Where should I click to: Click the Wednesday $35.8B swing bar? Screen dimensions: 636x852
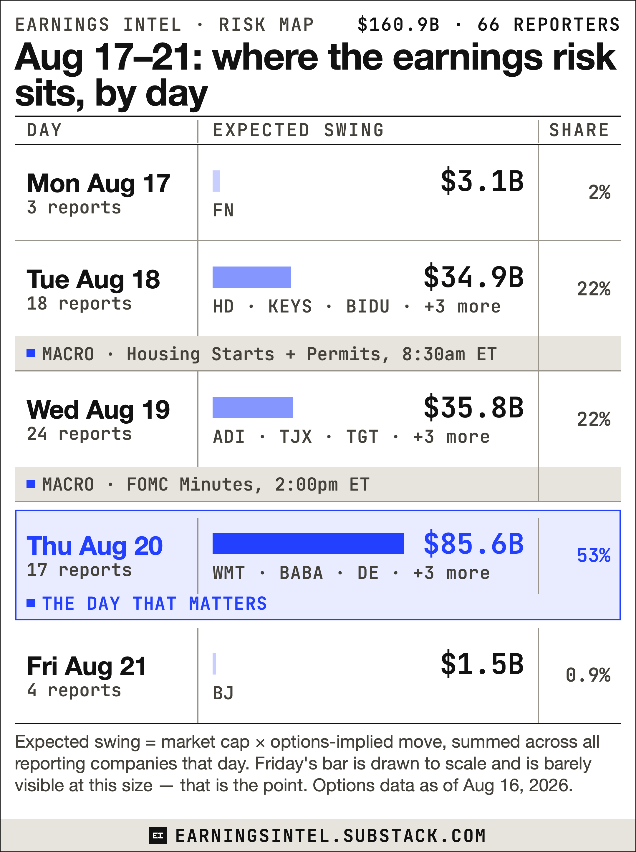252,407
